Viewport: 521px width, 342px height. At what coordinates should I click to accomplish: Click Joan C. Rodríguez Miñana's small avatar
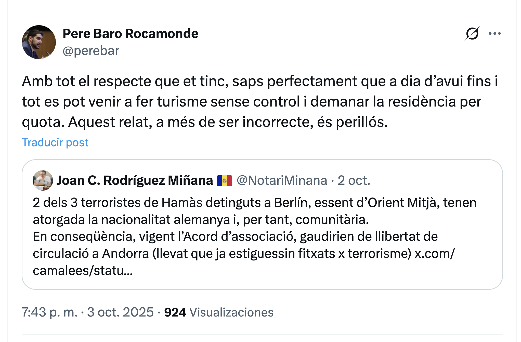(x=43, y=180)
